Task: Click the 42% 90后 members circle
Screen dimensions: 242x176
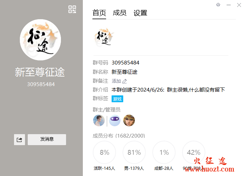Action: click(x=194, y=152)
